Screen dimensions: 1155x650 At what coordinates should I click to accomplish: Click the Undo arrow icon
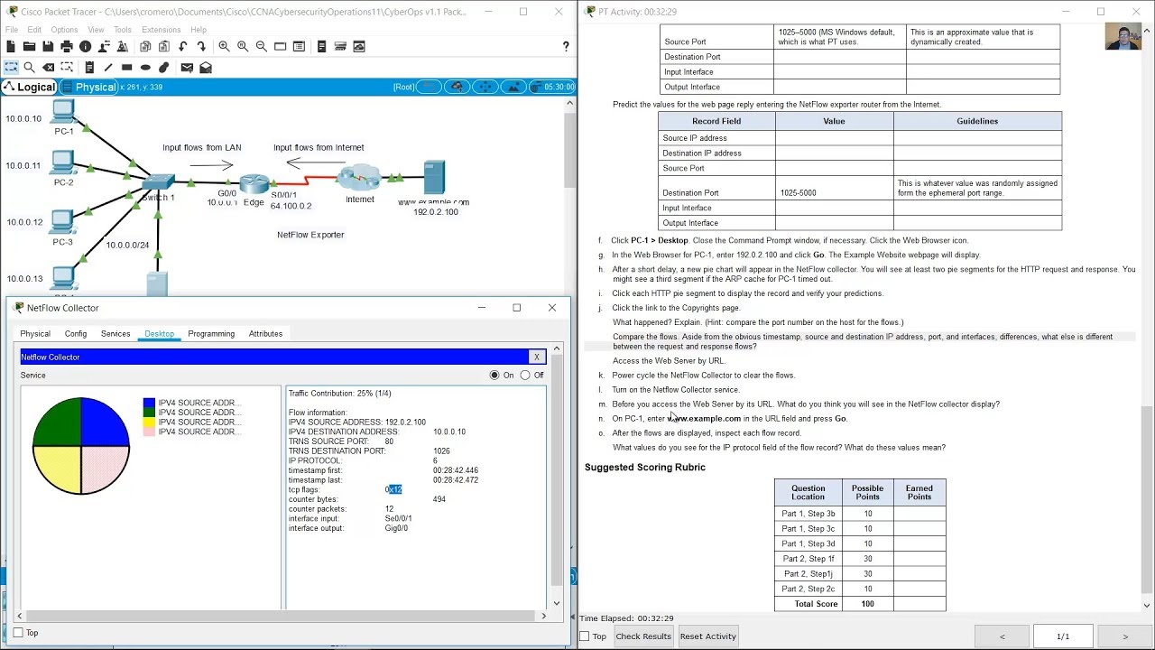(x=183, y=46)
